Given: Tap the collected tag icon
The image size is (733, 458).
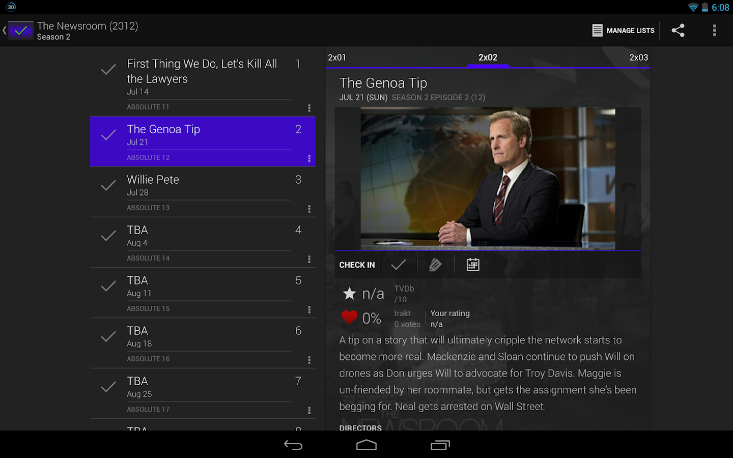Looking at the screenshot, I should tap(435, 265).
